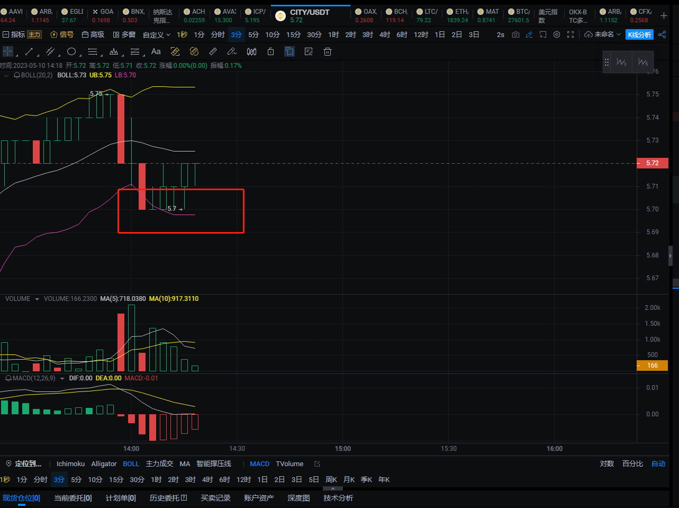Select the ellipse drawing tool
The width and height of the screenshot is (679, 508).
tap(71, 51)
